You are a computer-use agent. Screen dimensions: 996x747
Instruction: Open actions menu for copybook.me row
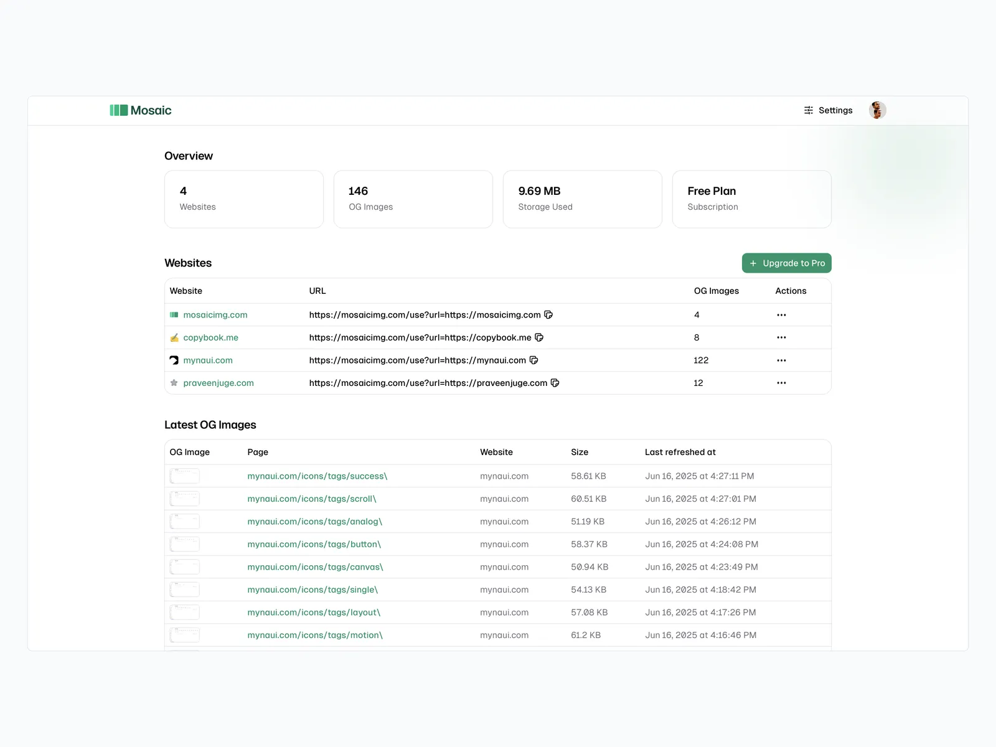(x=781, y=337)
